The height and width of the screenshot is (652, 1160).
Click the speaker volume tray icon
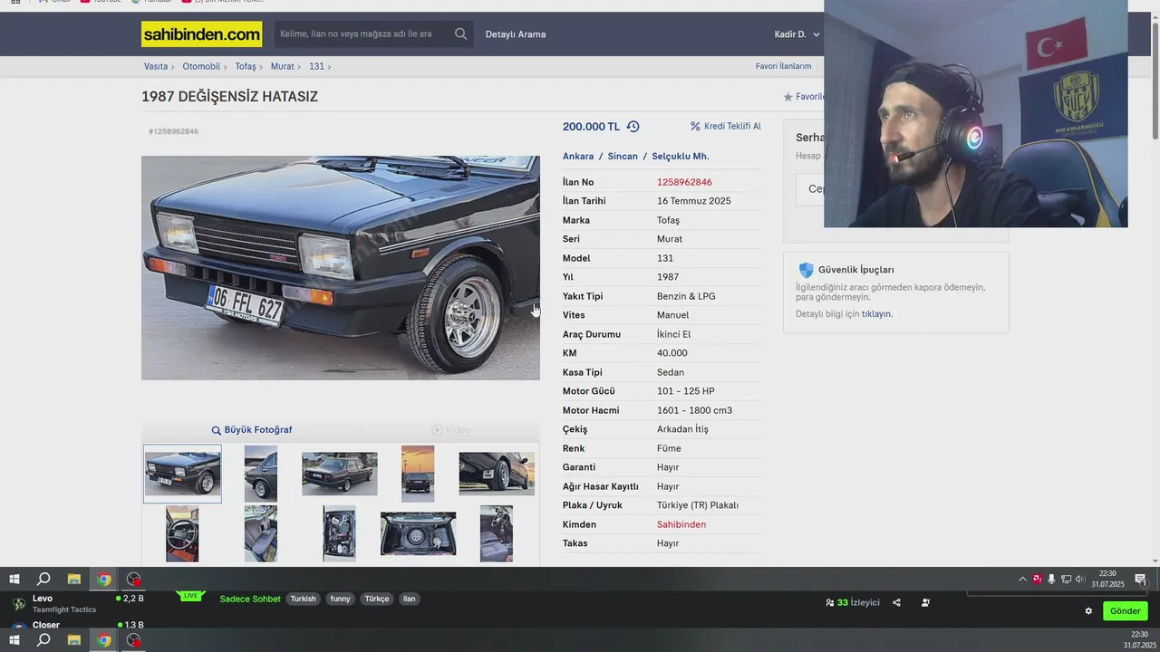pos(1079,580)
